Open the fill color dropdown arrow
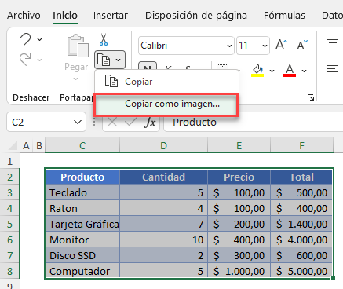The width and height of the screenshot is (343, 289). pyautogui.click(x=272, y=71)
